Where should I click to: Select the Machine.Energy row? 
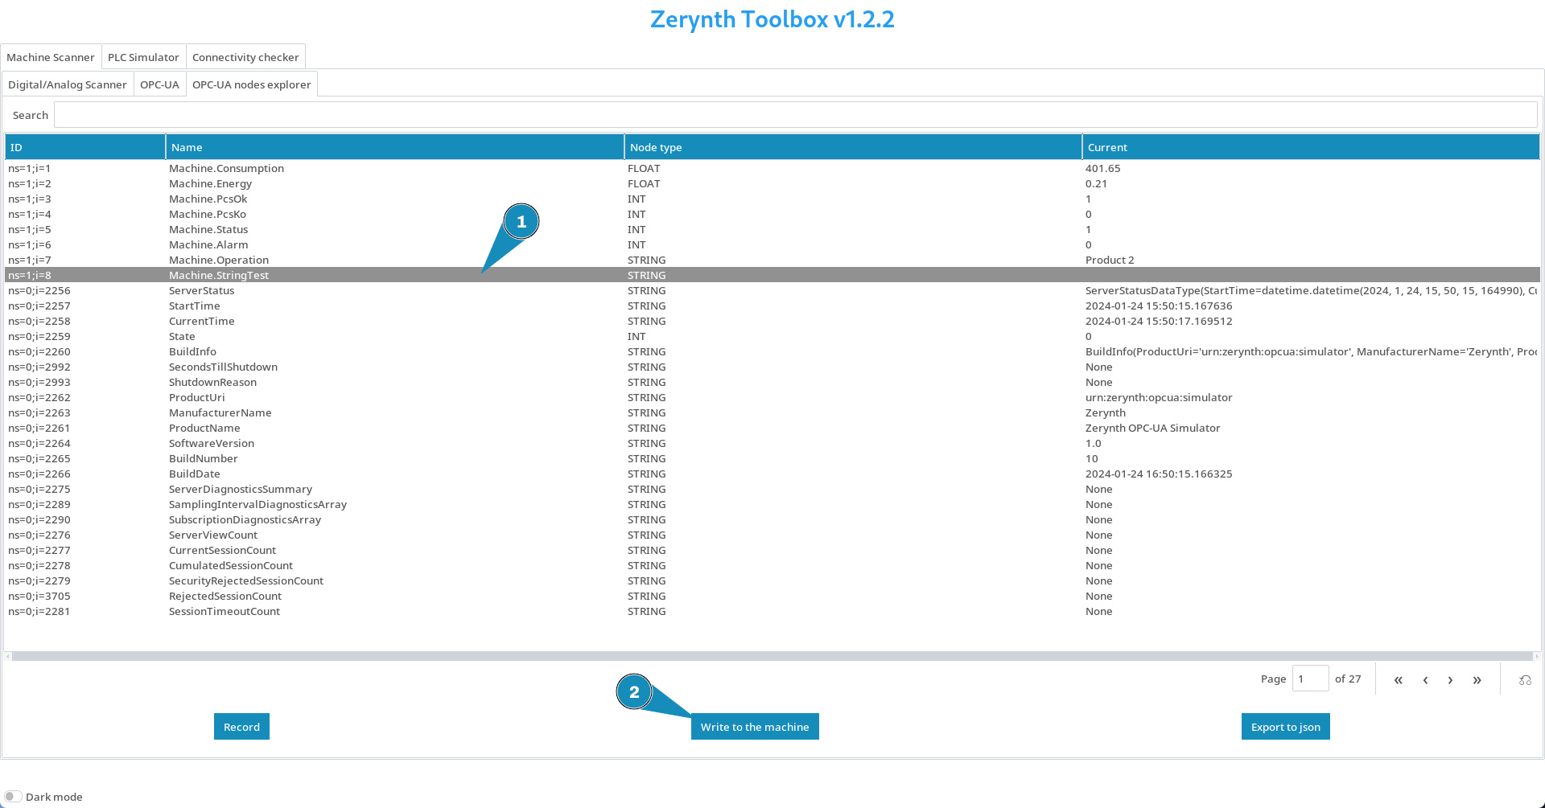click(x=772, y=183)
